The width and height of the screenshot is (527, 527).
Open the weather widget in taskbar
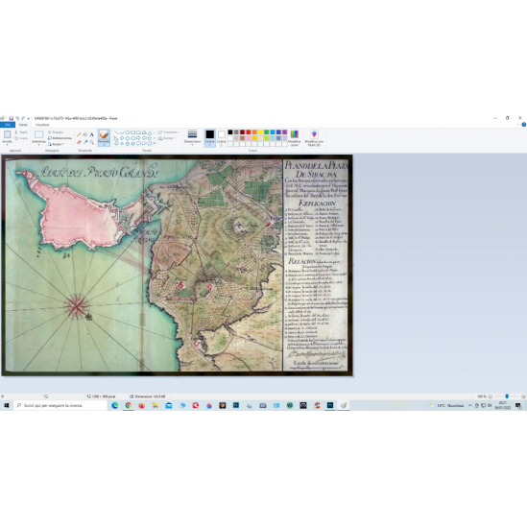coord(446,406)
